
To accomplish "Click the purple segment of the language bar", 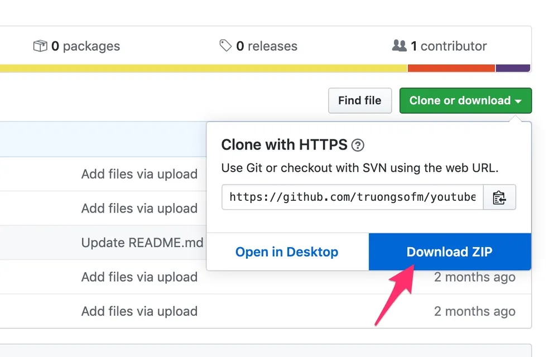I will pos(512,68).
